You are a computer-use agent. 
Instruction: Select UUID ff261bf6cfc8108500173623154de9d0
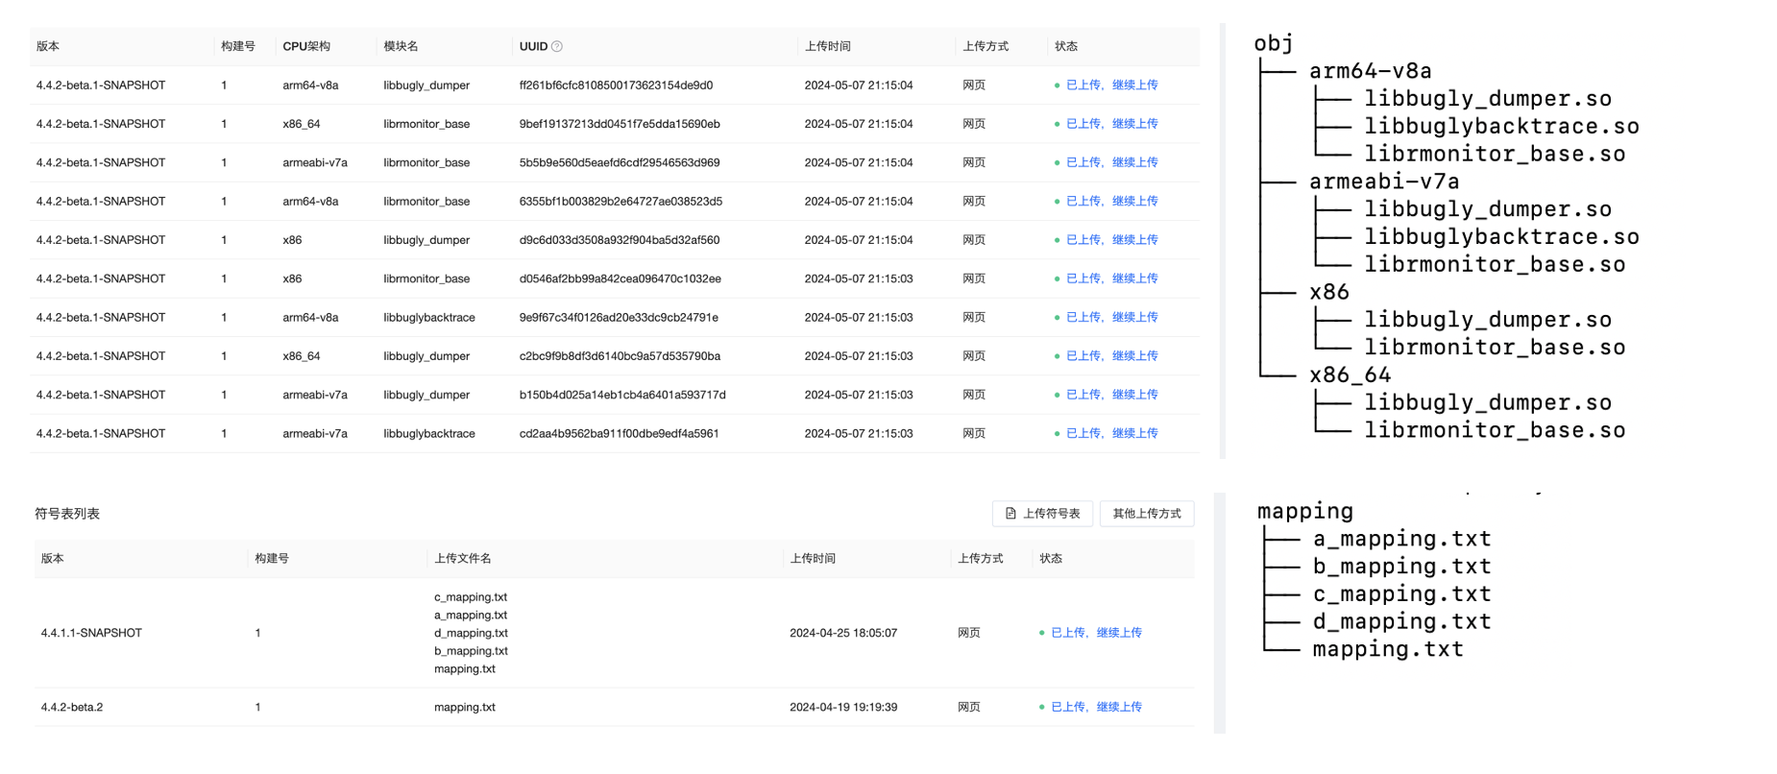tap(616, 85)
